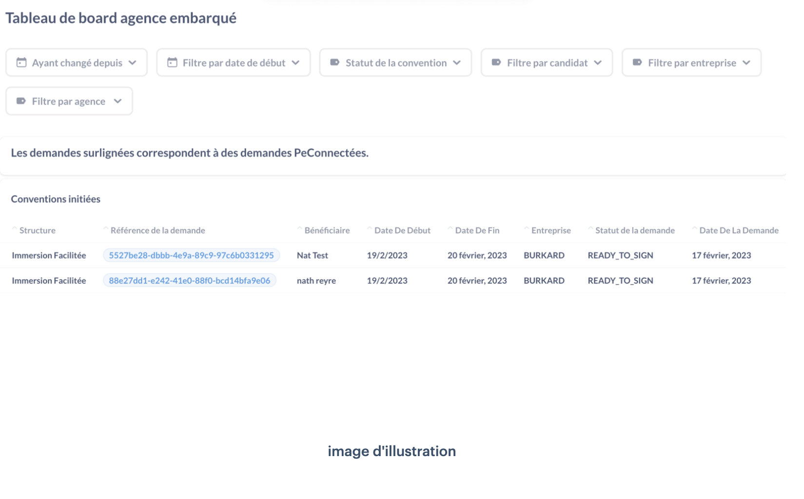Open the 'Filtre par entreprise' dropdown
This screenshot has width=804, height=499.
[691, 62]
